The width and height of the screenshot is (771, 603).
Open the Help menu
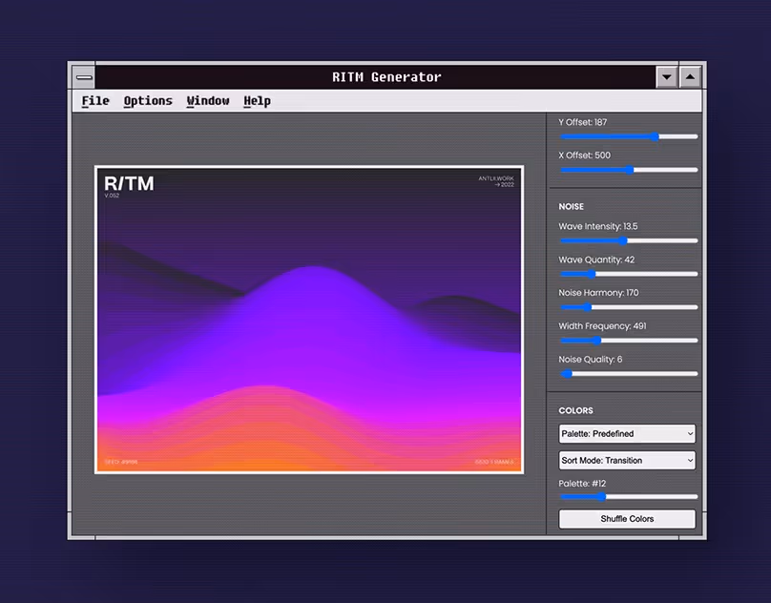[257, 101]
